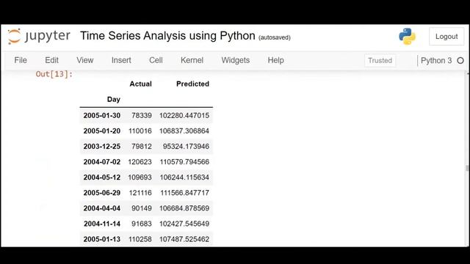Viewport: 470px width, 264px height.
Task: Click predicted value 107487.525462
Action: [x=184, y=239]
